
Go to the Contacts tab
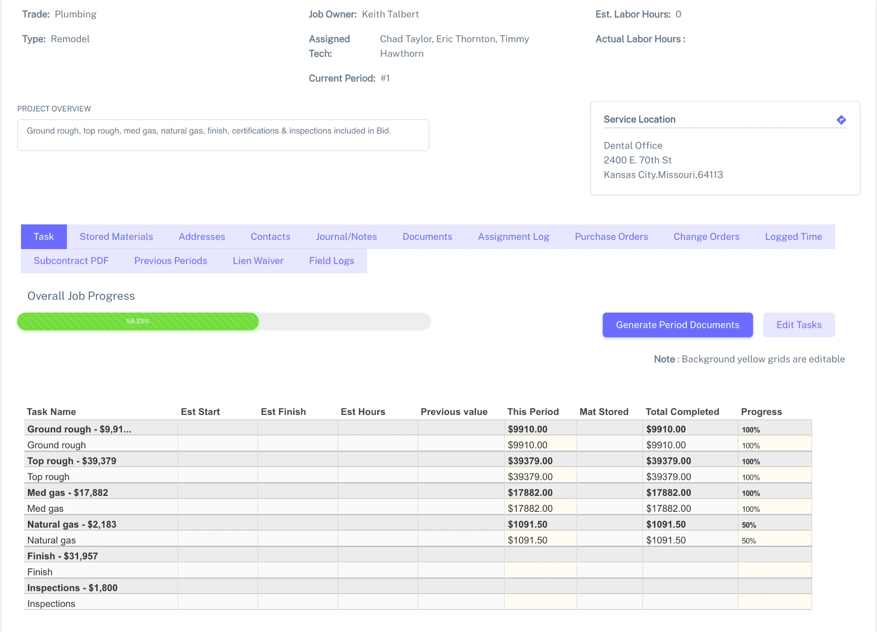click(270, 237)
